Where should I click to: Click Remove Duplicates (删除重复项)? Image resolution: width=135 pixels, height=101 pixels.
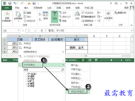(88, 17)
